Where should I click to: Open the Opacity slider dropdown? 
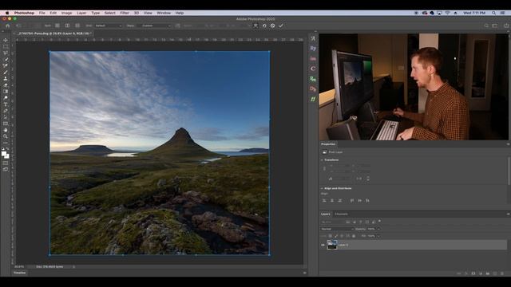point(378,229)
